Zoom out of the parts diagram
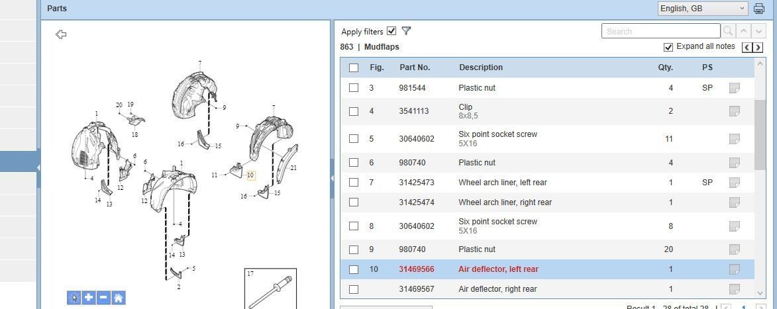Viewport: 777px width, 309px height. pos(103,298)
